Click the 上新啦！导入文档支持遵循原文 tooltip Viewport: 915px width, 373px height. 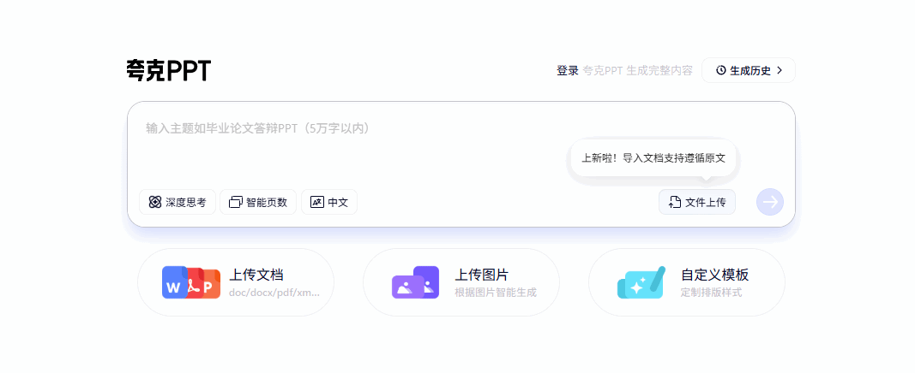(x=653, y=157)
